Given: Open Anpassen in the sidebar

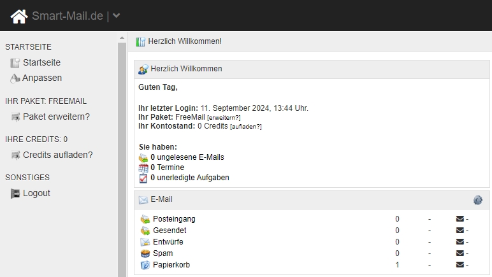Looking at the screenshot, I should (42, 78).
